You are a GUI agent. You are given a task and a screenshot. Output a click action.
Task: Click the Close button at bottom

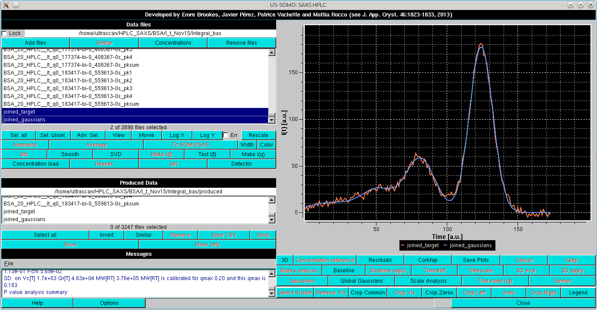click(x=523, y=303)
